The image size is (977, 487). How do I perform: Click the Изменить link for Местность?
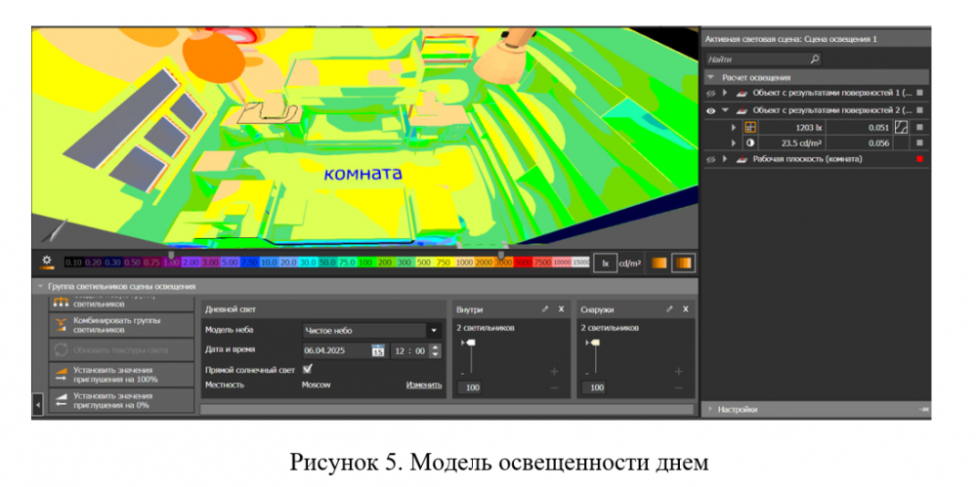pos(424,385)
